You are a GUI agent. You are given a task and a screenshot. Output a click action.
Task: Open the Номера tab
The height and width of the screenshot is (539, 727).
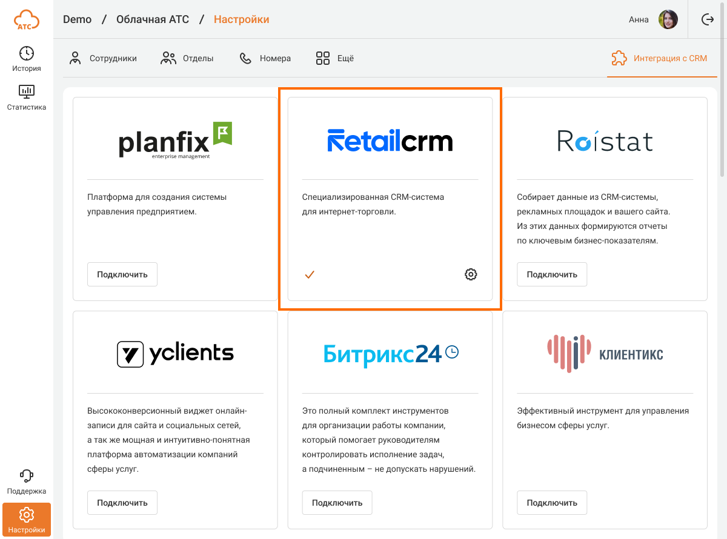(265, 59)
